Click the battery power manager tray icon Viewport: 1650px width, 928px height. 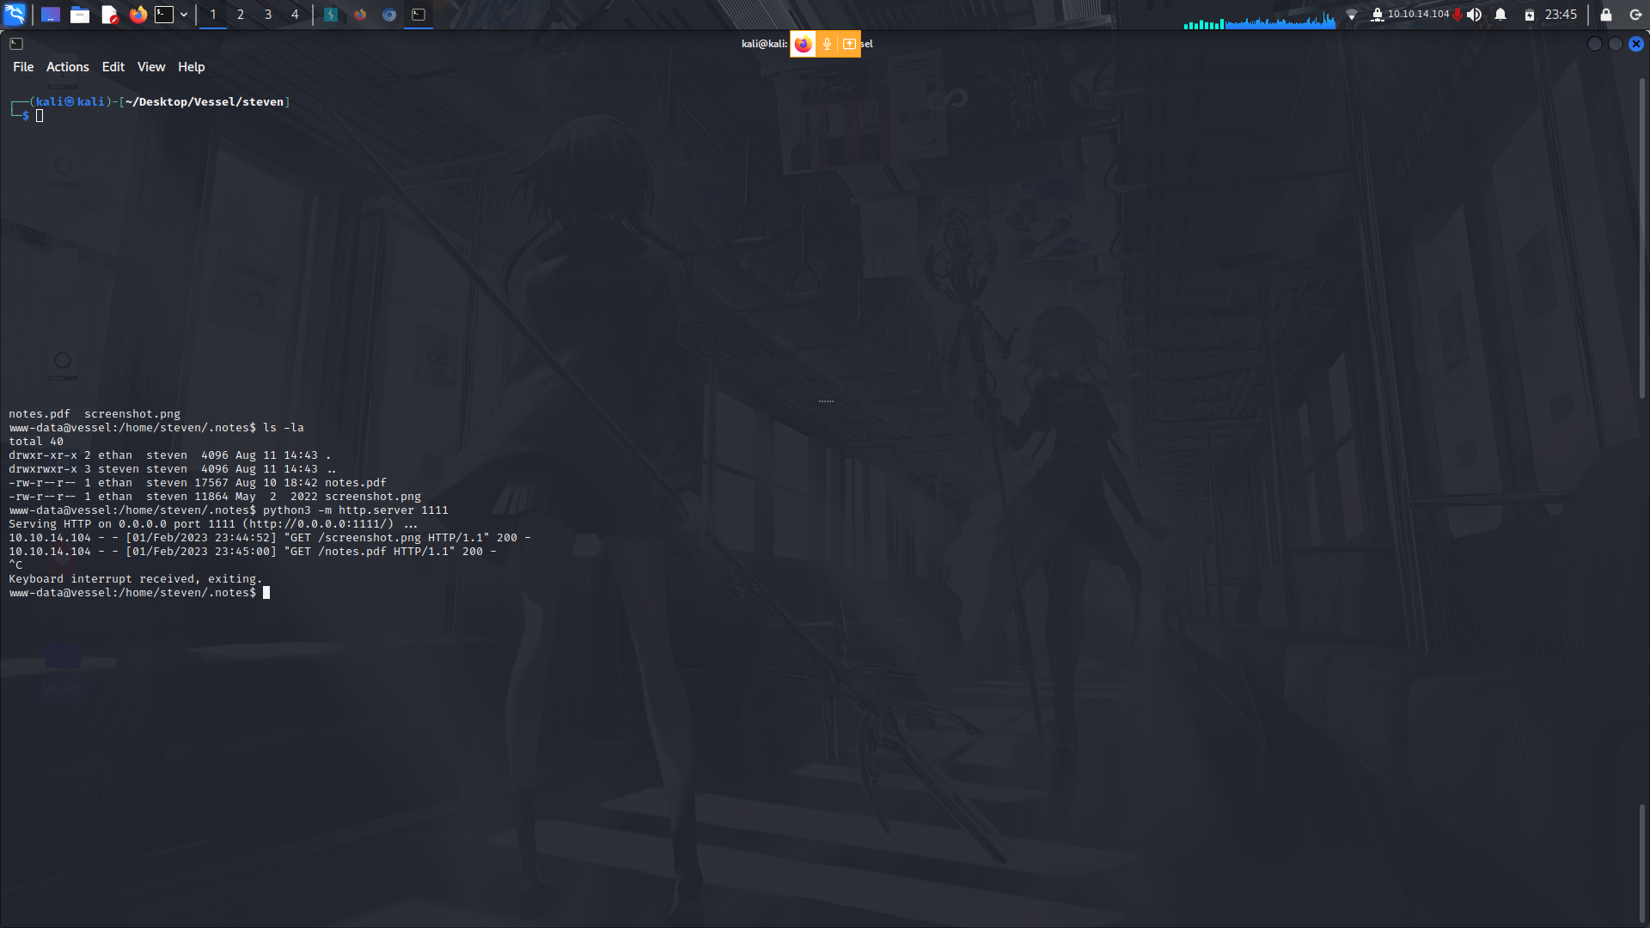(1530, 15)
